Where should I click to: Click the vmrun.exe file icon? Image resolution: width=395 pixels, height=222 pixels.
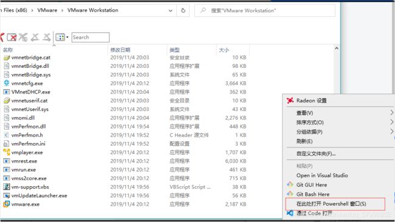[x=7, y=170]
